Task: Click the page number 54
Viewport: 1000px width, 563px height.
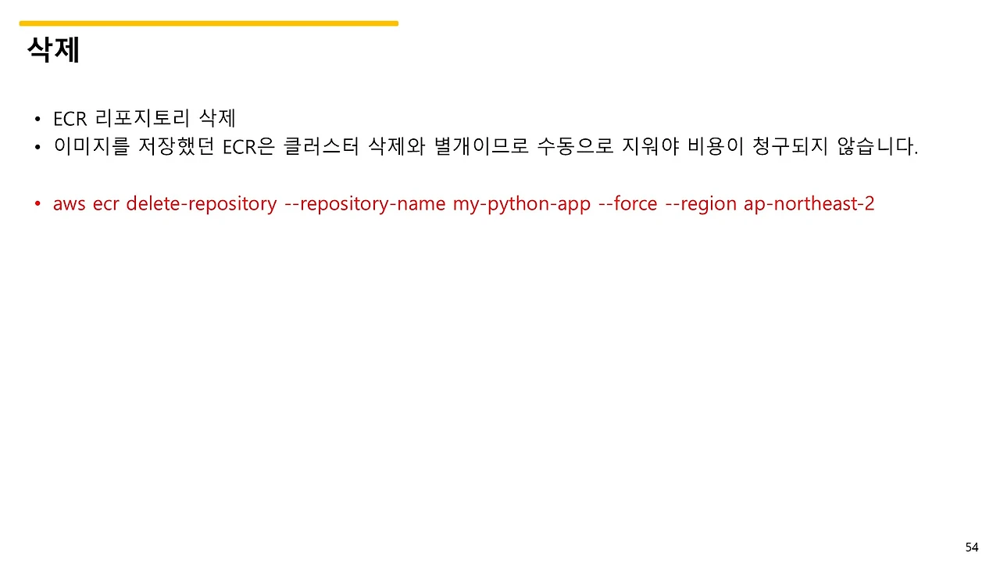Action: [973, 547]
